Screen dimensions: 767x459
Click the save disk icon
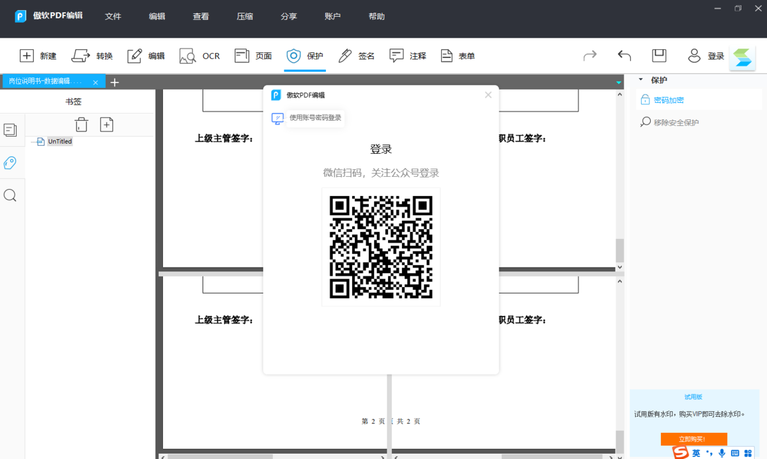(659, 56)
